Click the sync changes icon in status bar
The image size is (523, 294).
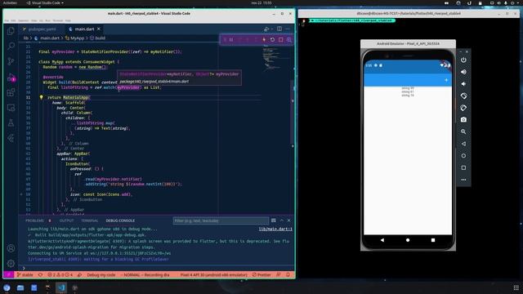tap(40, 275)
